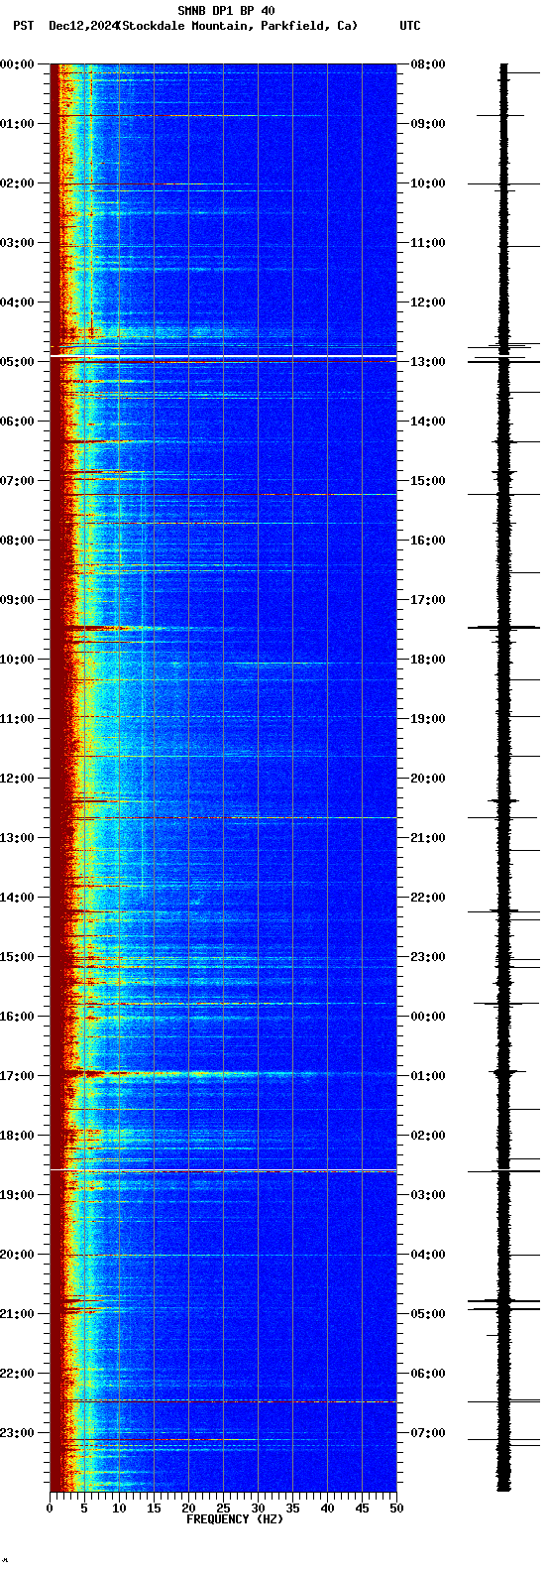Screen dimensions: 547x1571
Task: Click the seismogram spike near 04:45 UTC
Action: coord(503,1300)
